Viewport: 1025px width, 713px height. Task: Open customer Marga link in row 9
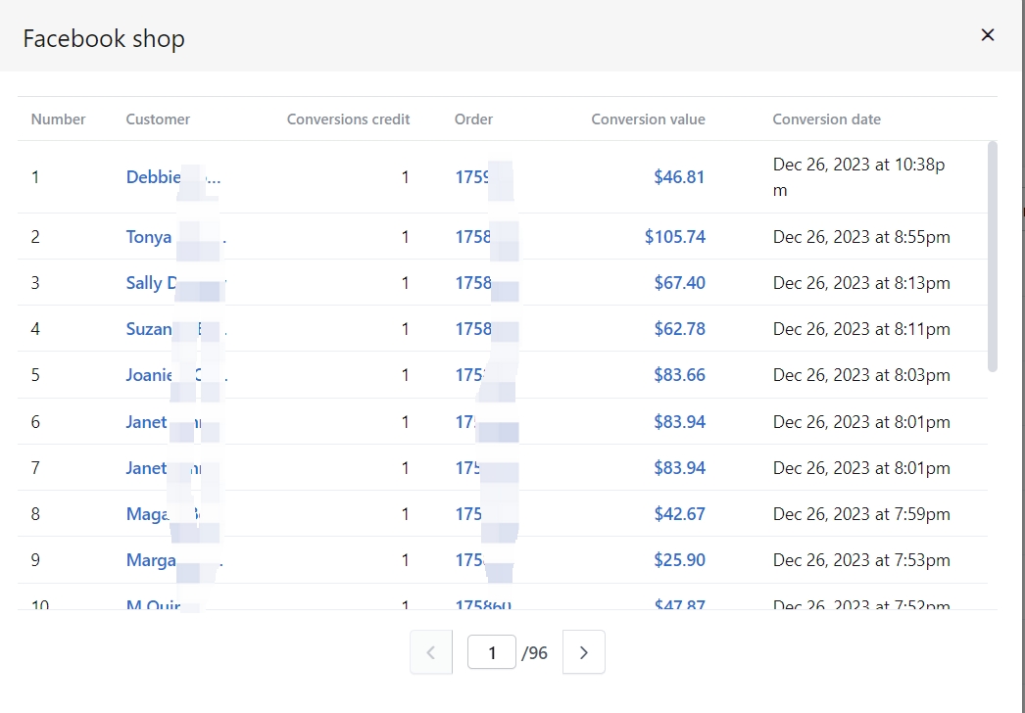(173, 560)
